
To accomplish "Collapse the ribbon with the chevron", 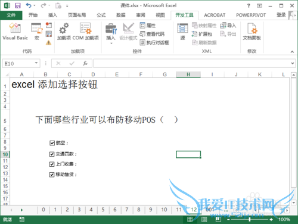I will pos(292,52).
